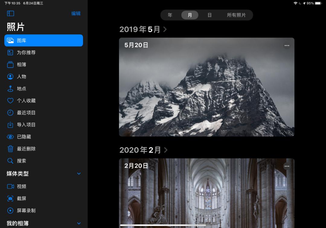Open the cathedral interior photo
Image resolution: width=326 pixels, height=228 pixels.
pos(207,193)
